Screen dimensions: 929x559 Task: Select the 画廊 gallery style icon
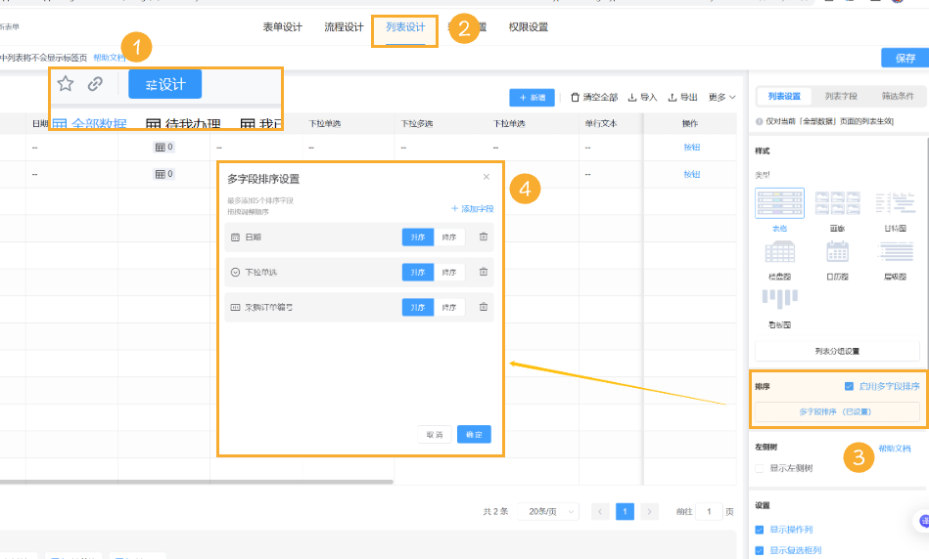tap(837, 203)
